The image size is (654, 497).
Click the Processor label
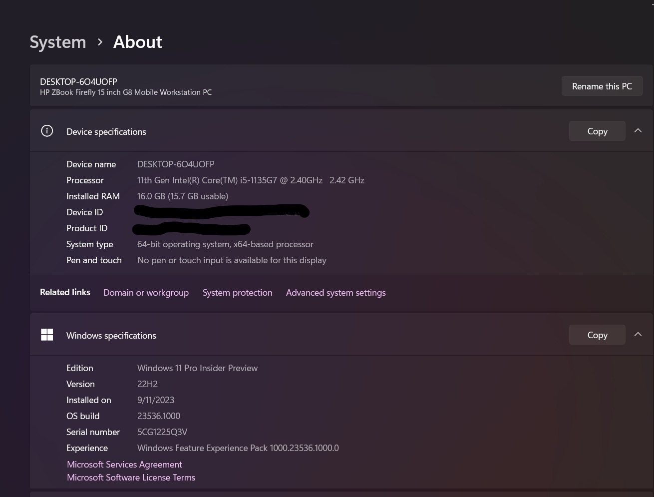tap(85, 180)
